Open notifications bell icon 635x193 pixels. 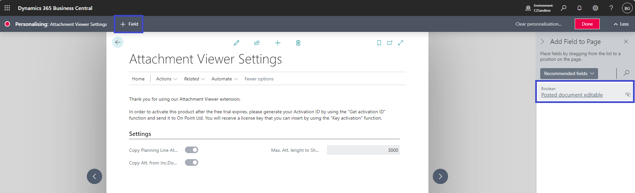[579, 8]
